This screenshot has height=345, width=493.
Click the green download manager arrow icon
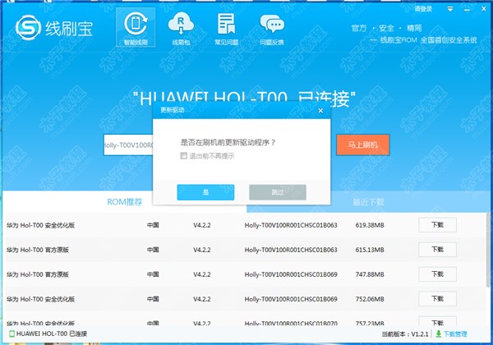point(438,334)
